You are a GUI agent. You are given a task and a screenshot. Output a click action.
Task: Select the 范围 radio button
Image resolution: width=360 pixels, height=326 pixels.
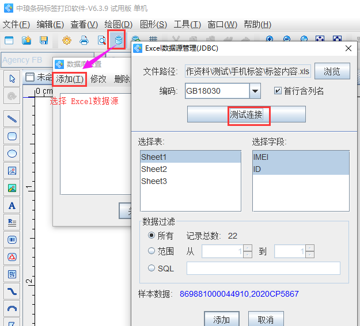click(x=152, y=251)
